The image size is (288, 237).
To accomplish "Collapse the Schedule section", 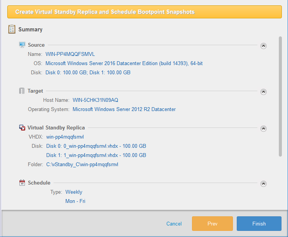I will [x=263, y=184].
